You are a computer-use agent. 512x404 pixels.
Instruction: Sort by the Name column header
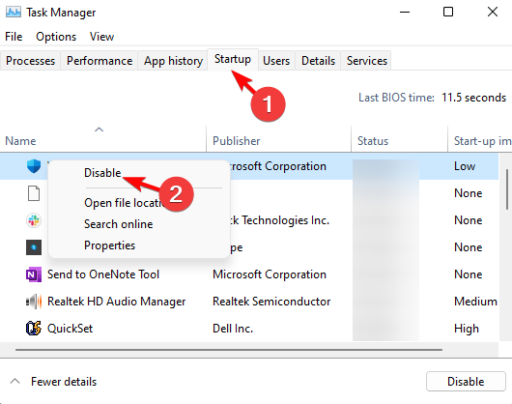[x=103, y=139]
